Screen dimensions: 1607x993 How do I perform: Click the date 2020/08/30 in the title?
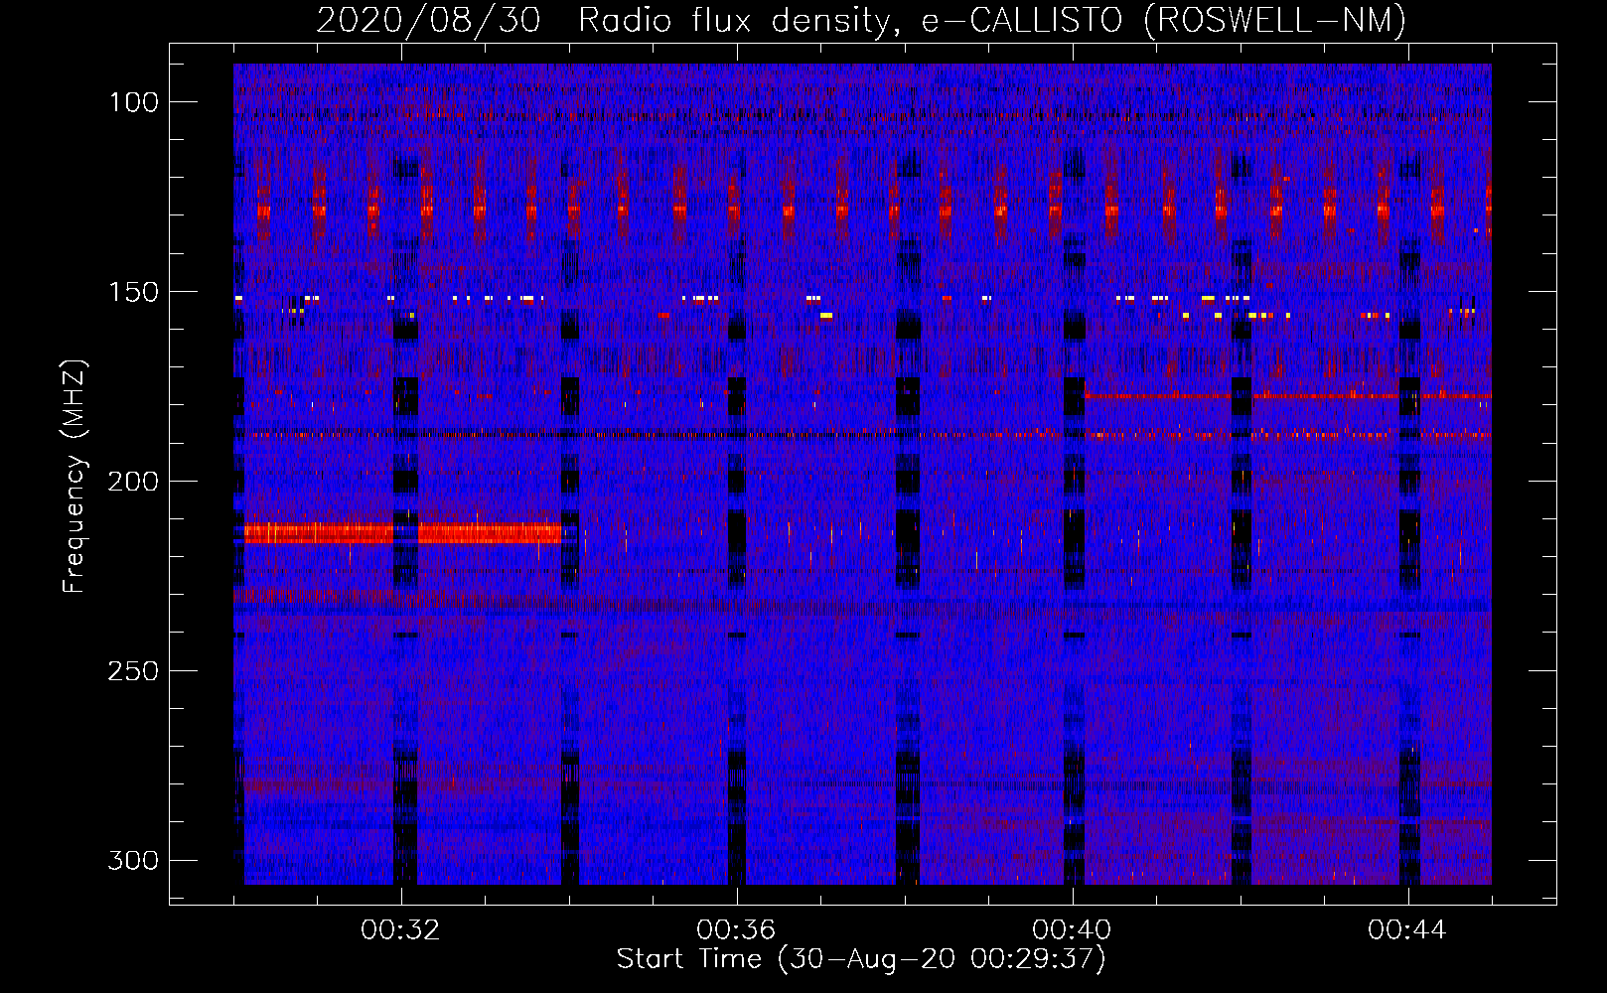[x=428, y=20]
